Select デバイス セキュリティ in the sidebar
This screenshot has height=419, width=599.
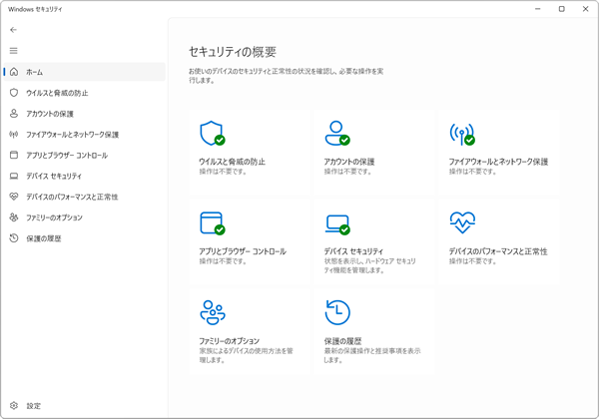53,176
